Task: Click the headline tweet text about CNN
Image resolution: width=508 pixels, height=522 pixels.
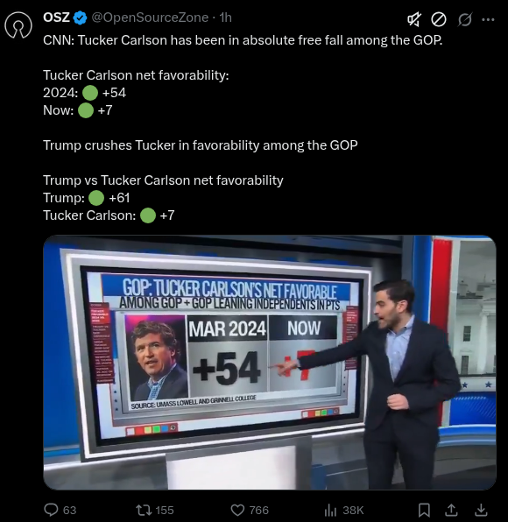Action: click(243, 40)
